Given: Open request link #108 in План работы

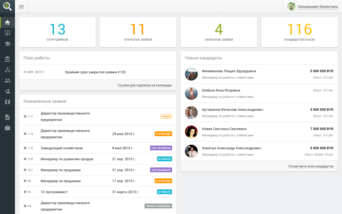Looking at the screenshot, I should pyautogui.click(x=122, y=72).
